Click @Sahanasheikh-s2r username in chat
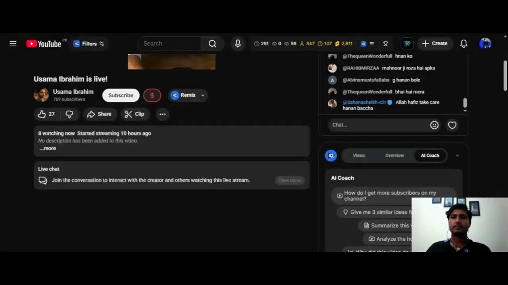 pyautogui.click(x=364, y=102)
